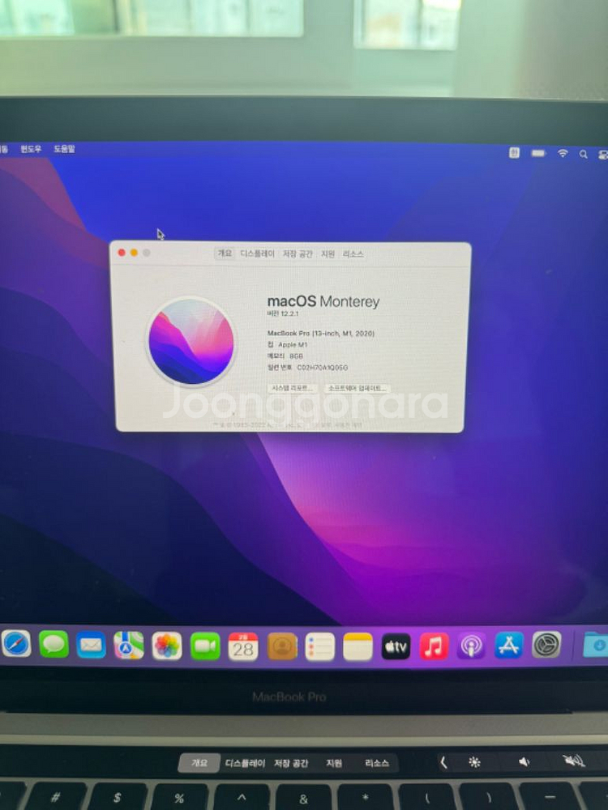
Task: Open Calendar showing date 28
Action: (x=243, y=646)
